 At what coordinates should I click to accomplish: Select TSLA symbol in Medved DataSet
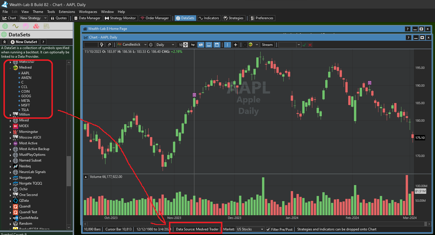pos(25,110)
